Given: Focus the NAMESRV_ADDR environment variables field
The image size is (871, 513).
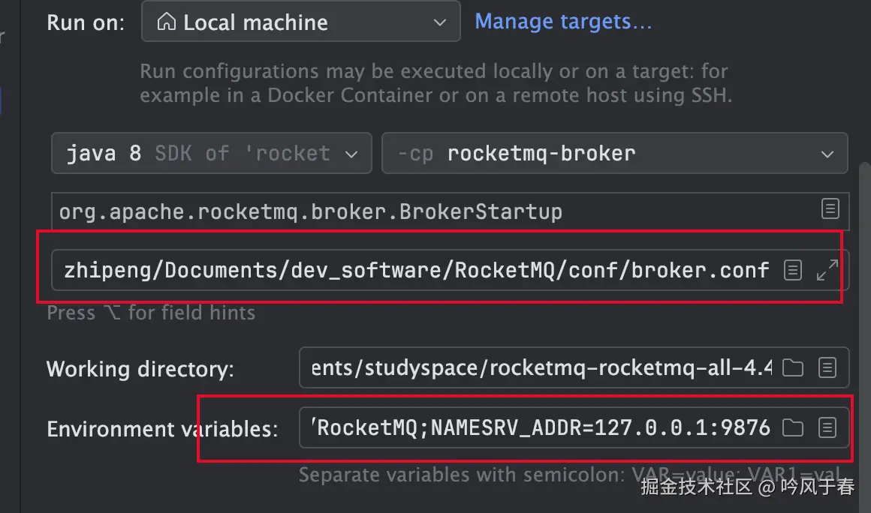Looking at the screenshot, I should pyautogui.click(x=541, y=427).
